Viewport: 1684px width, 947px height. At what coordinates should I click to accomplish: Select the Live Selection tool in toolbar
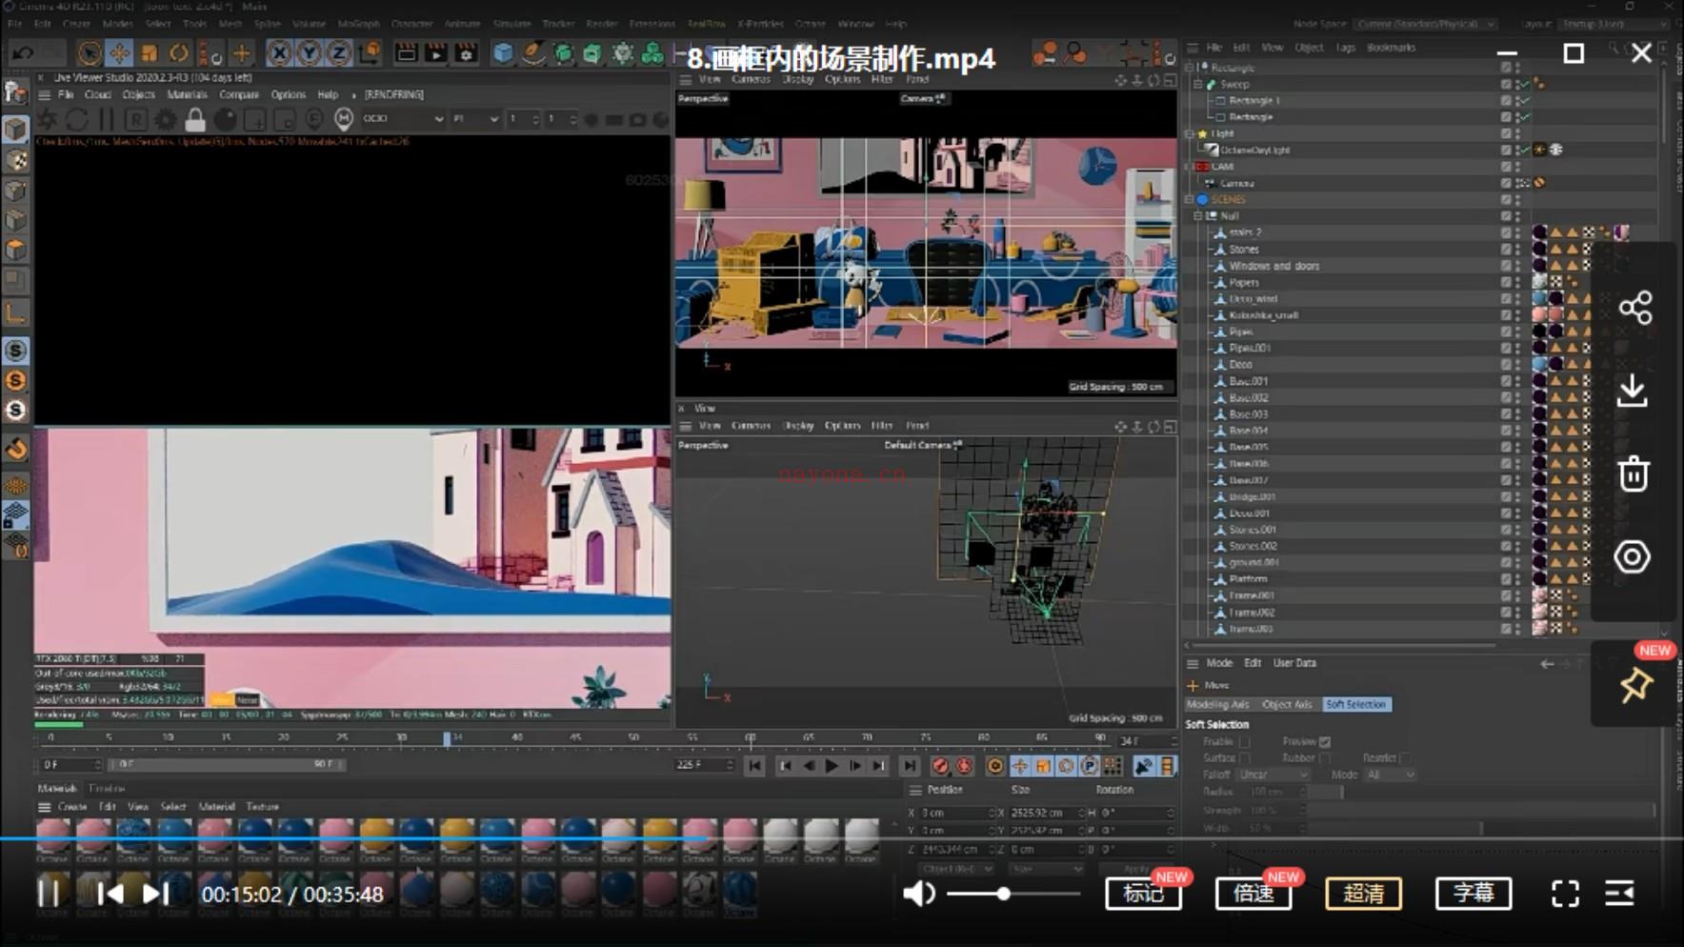[90, 52]
